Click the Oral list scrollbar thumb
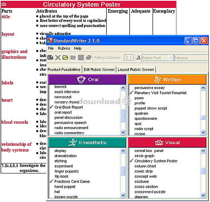 [123, 115]
